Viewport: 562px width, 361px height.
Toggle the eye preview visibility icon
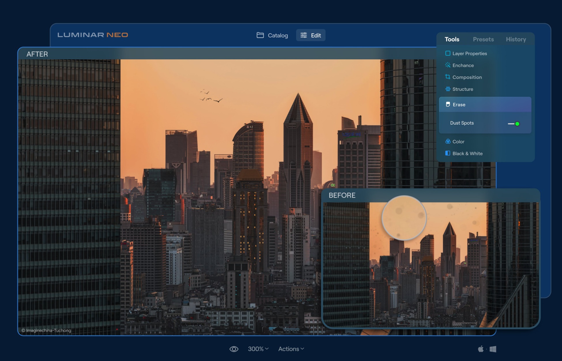tap(234, 349)
